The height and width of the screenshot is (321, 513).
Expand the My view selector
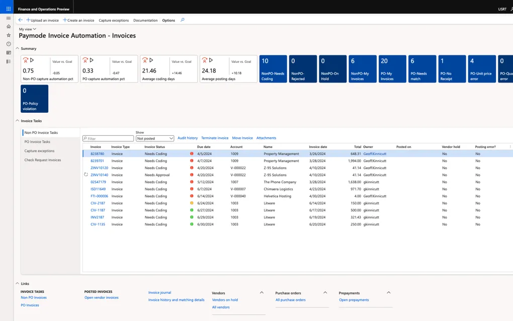click(x=28, y=29)
